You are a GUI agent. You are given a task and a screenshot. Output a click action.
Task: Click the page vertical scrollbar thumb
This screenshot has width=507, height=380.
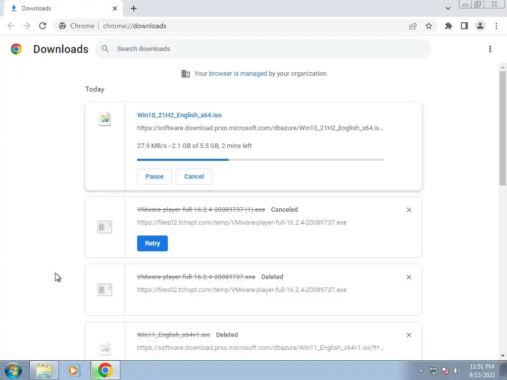tap(503, 128)
